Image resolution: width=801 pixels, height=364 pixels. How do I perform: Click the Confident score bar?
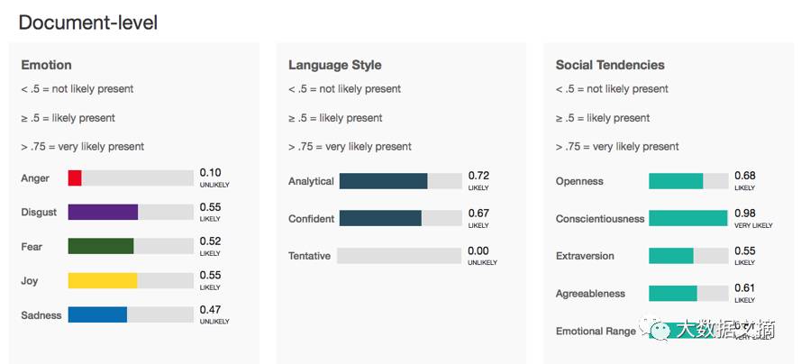(x=400, y=219)
